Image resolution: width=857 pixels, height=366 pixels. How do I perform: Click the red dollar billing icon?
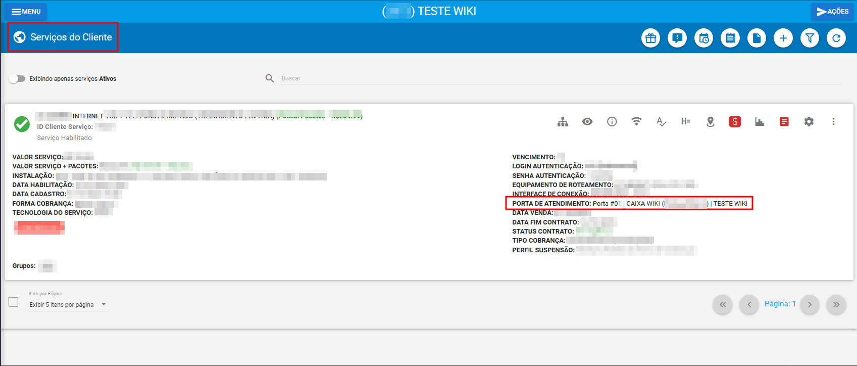point(735,121)
